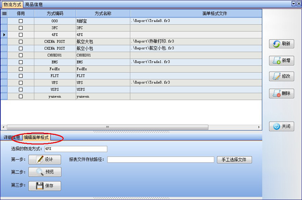Open the window dropdown arrow at top right

[294, 4]
